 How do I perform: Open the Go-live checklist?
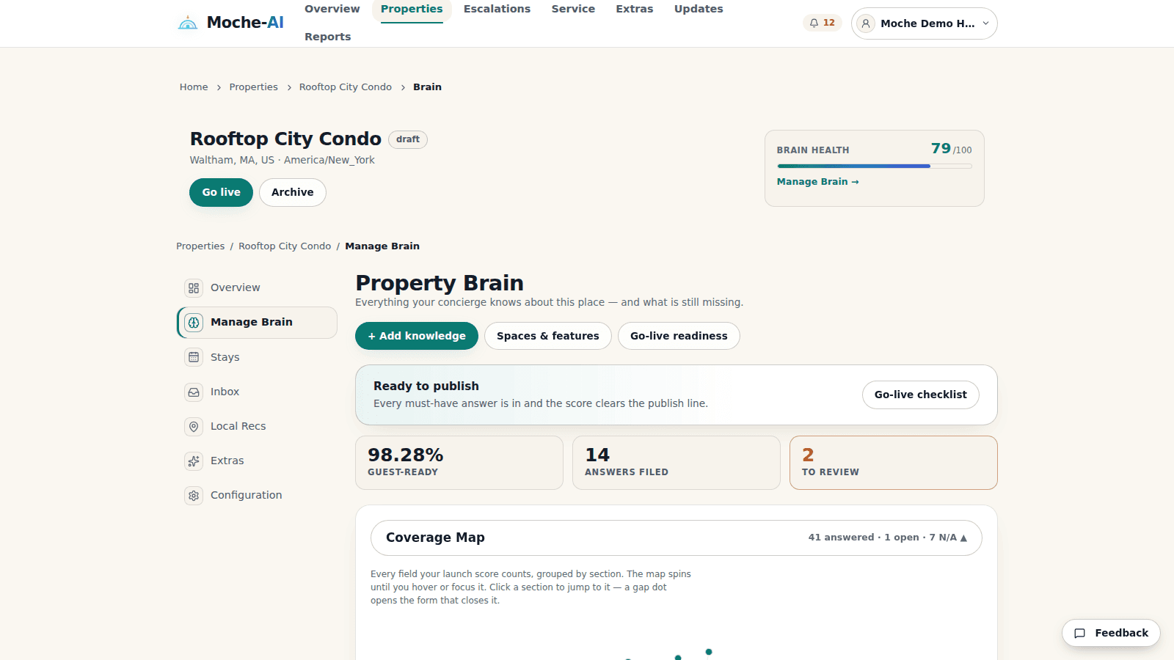tap(920, 395)
